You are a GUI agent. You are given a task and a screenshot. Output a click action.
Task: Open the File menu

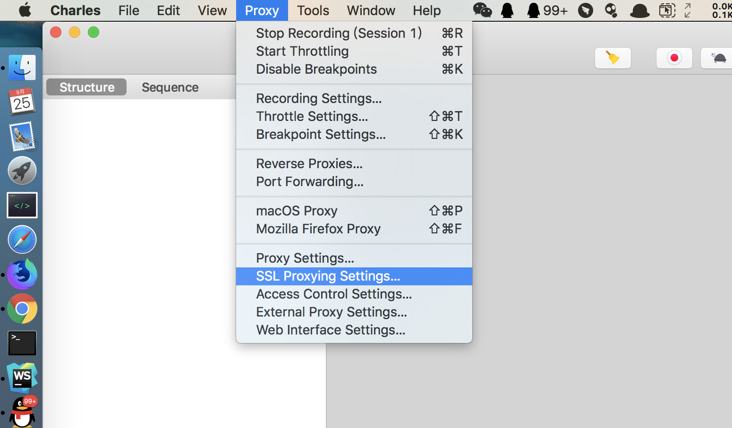coord(129,10)
